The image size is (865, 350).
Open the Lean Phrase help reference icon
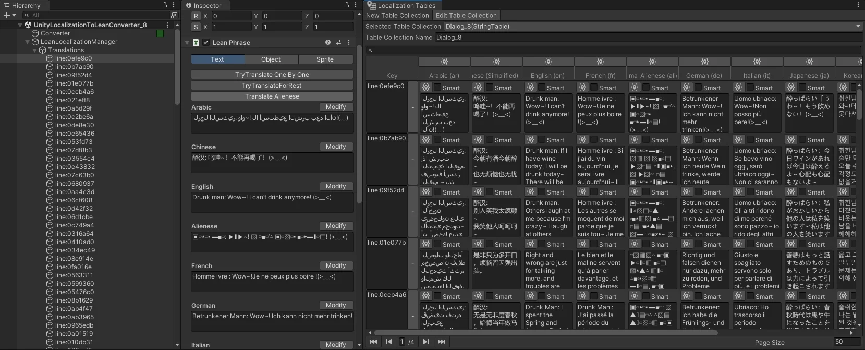pyautogui.click(x=328, y=42)
